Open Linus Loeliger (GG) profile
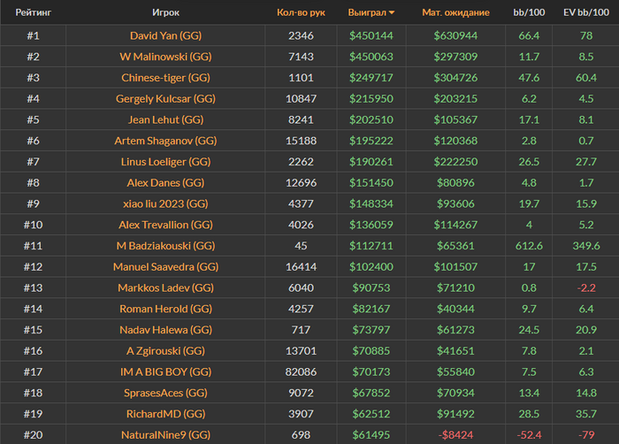The image size is (619, 444). pyautogui.click(x=165, y=162)
